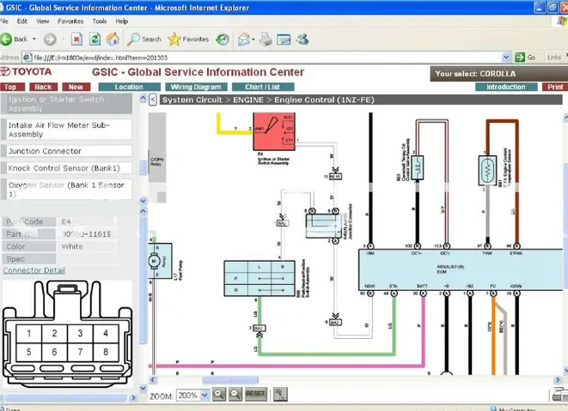The width and height of the screenshot is (568, 411).
Task: Click the red Ignition Switch E4 component
Action: [x=274, y=131]
